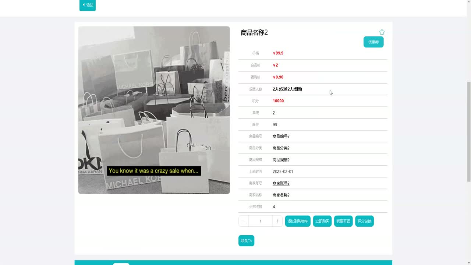Click the 积分 row label
This screenshot has width=471, height=265.
click(255, 101)
